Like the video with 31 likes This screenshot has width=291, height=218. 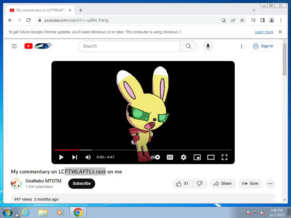182,184
